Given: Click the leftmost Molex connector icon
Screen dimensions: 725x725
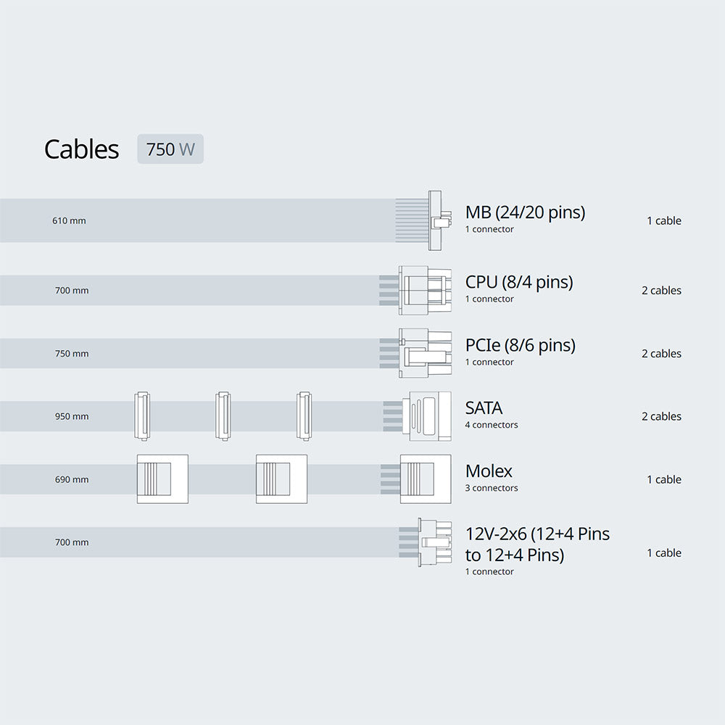Looking at the screenshot, I should pos(162,479).
